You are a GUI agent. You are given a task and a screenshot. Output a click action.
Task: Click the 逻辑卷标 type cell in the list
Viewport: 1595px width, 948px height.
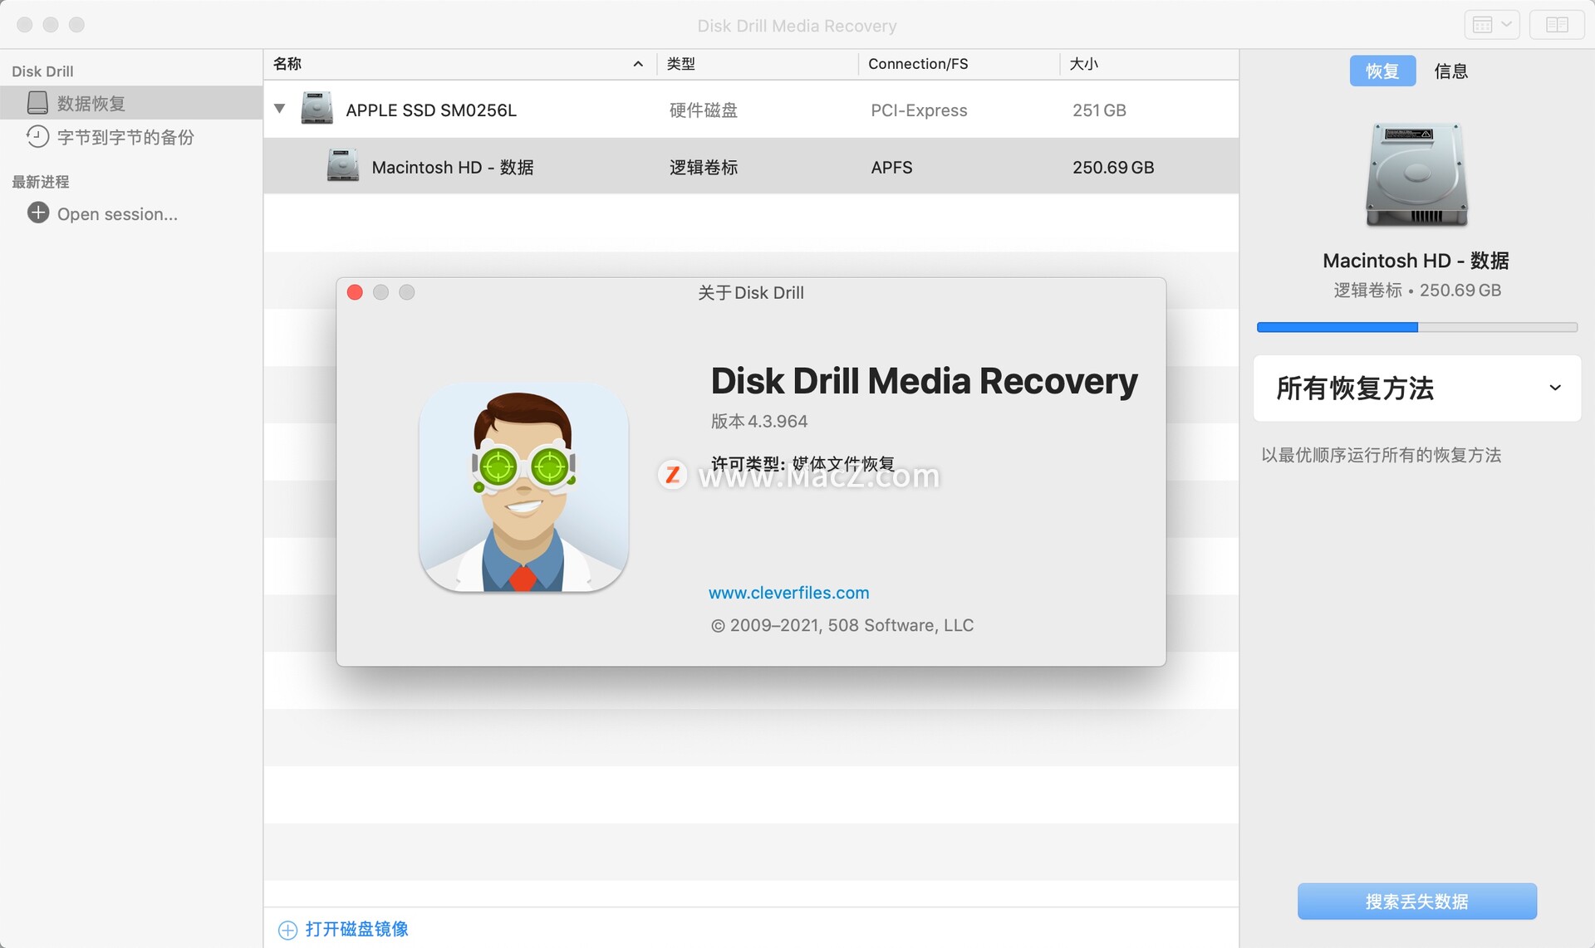(703, 167)
